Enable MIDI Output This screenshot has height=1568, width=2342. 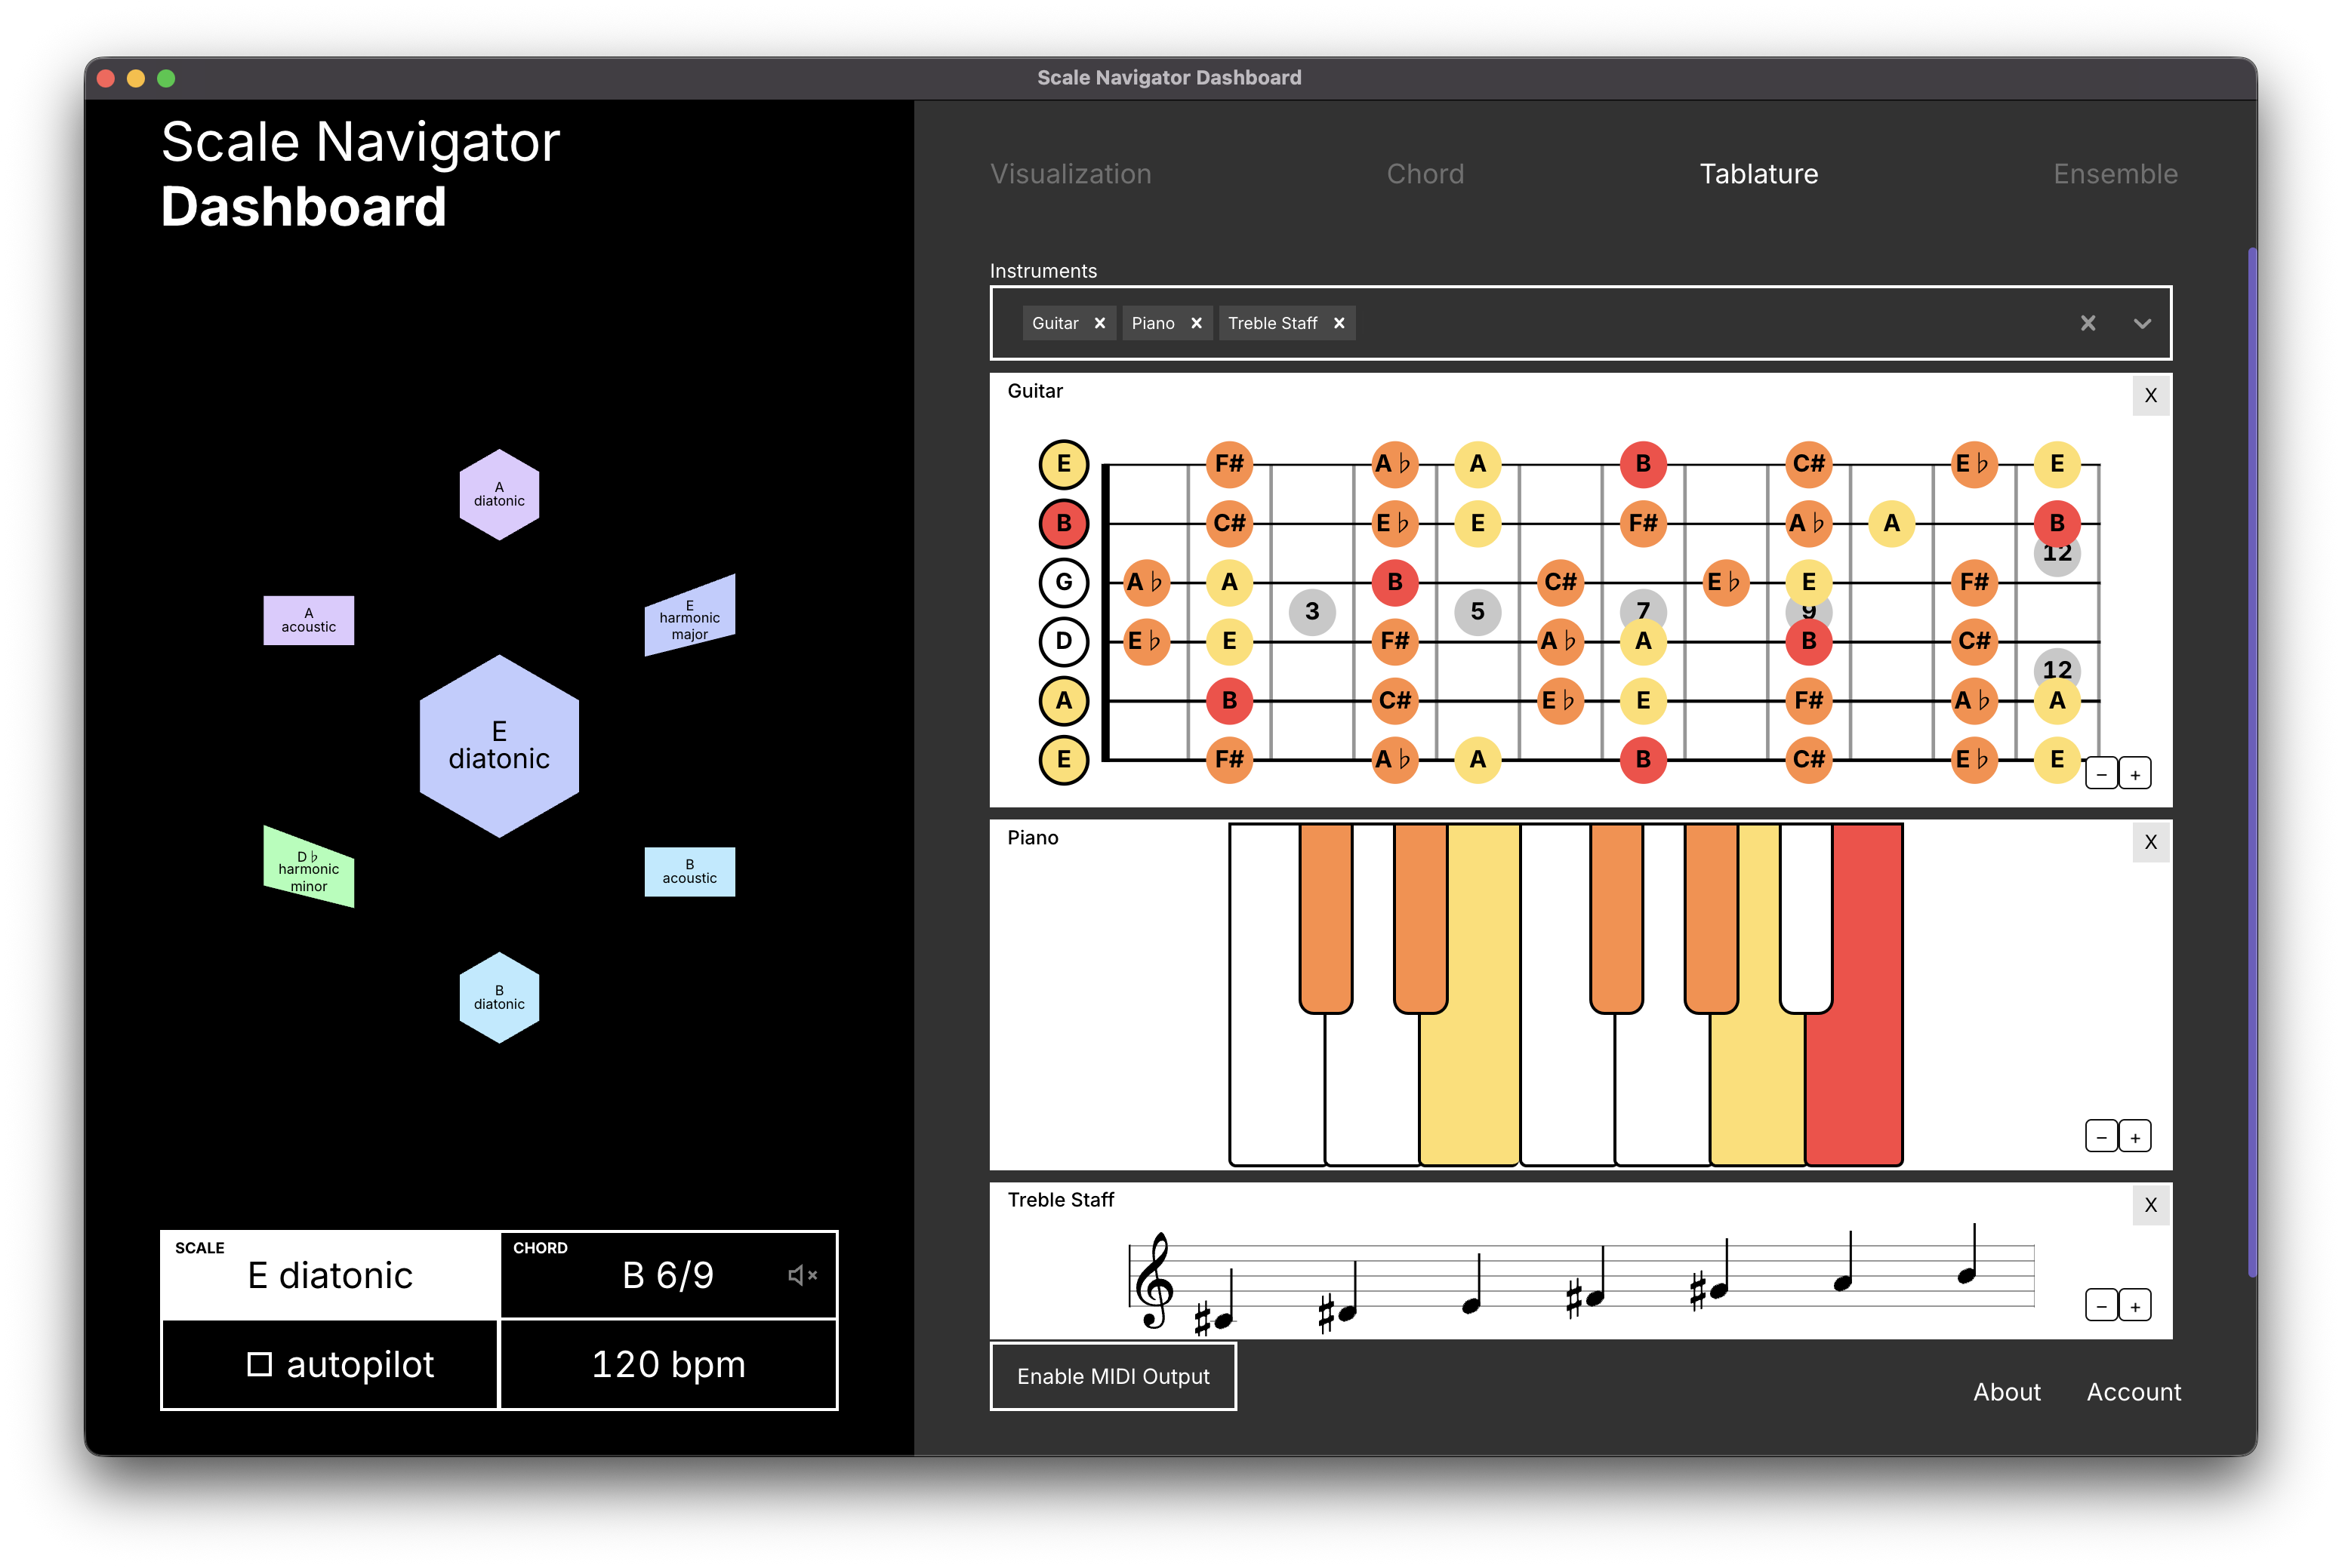1112,1376
